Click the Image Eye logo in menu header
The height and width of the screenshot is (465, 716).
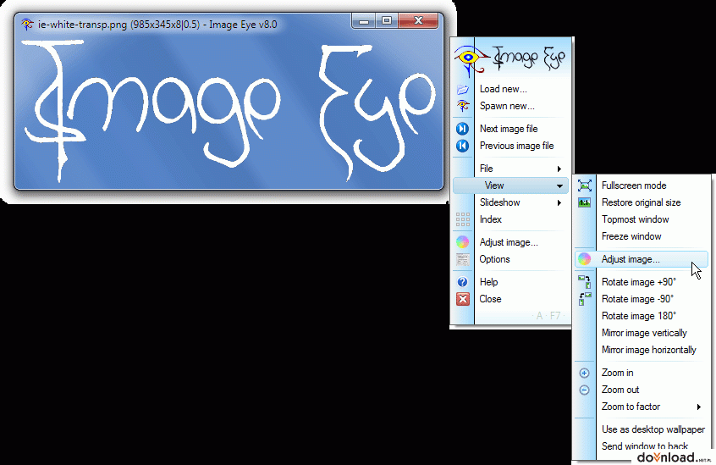(x=510, y=60)
